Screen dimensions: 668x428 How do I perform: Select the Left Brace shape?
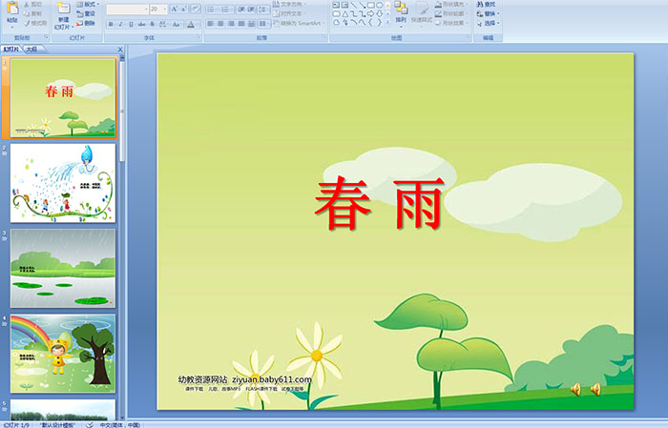click(370, 23)
